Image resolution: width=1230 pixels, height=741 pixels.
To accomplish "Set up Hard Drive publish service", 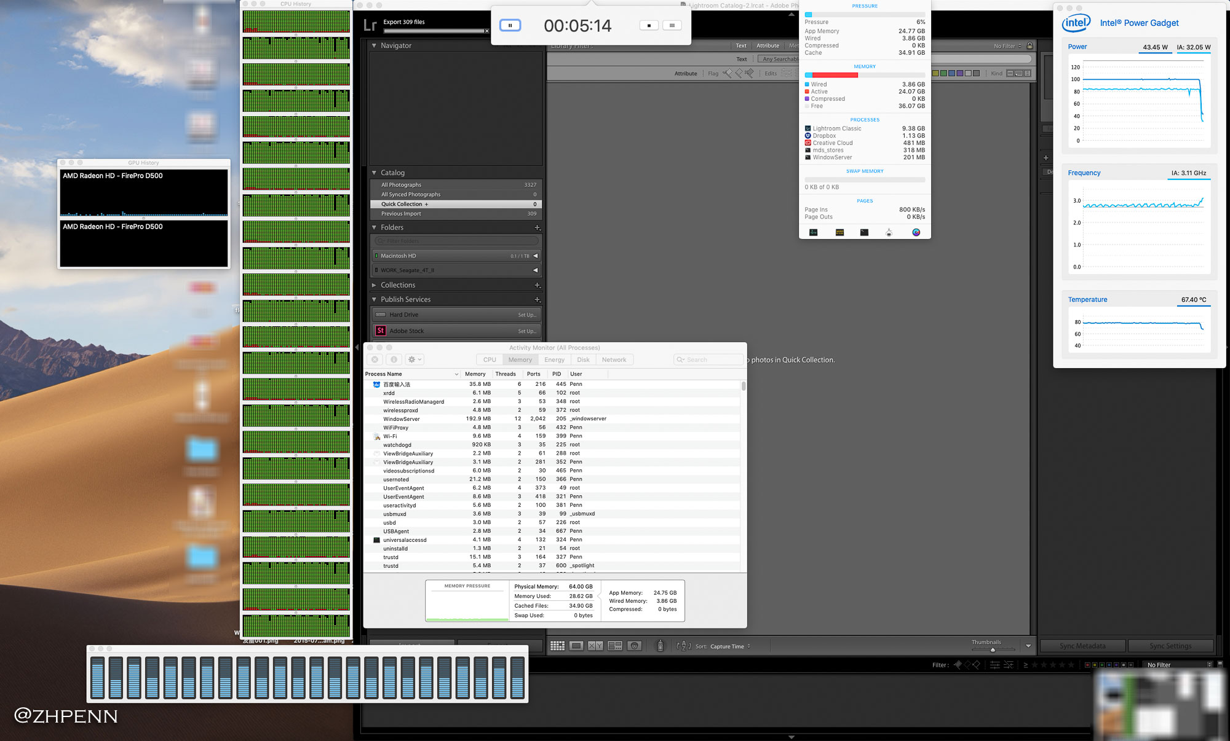I will coord(526,315).
